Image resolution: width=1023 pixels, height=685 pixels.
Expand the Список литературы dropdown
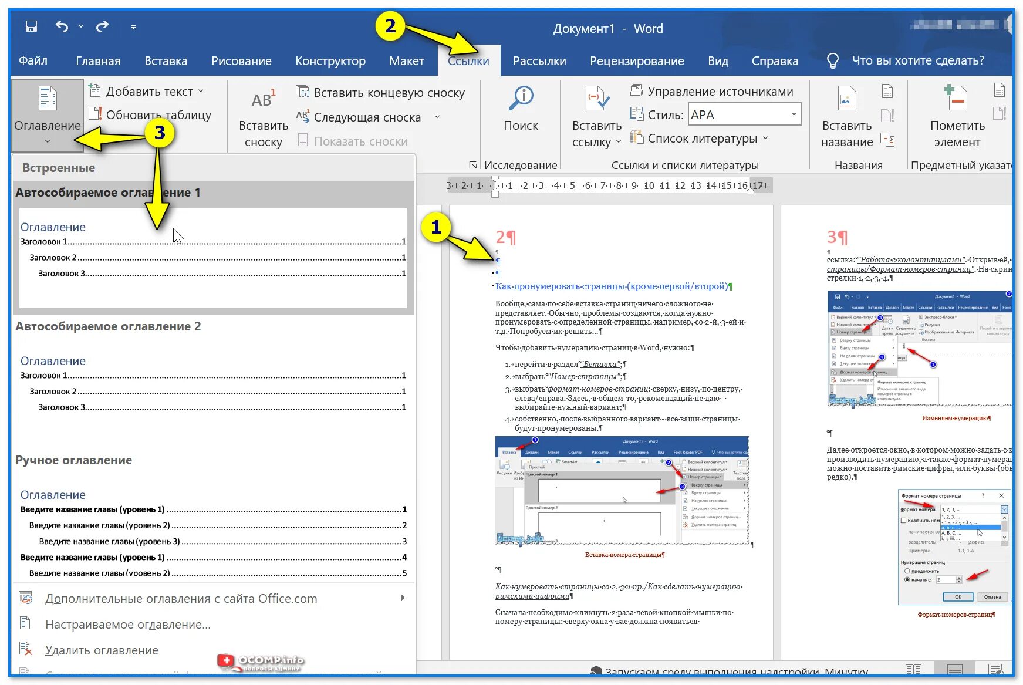tap(699, 139)
